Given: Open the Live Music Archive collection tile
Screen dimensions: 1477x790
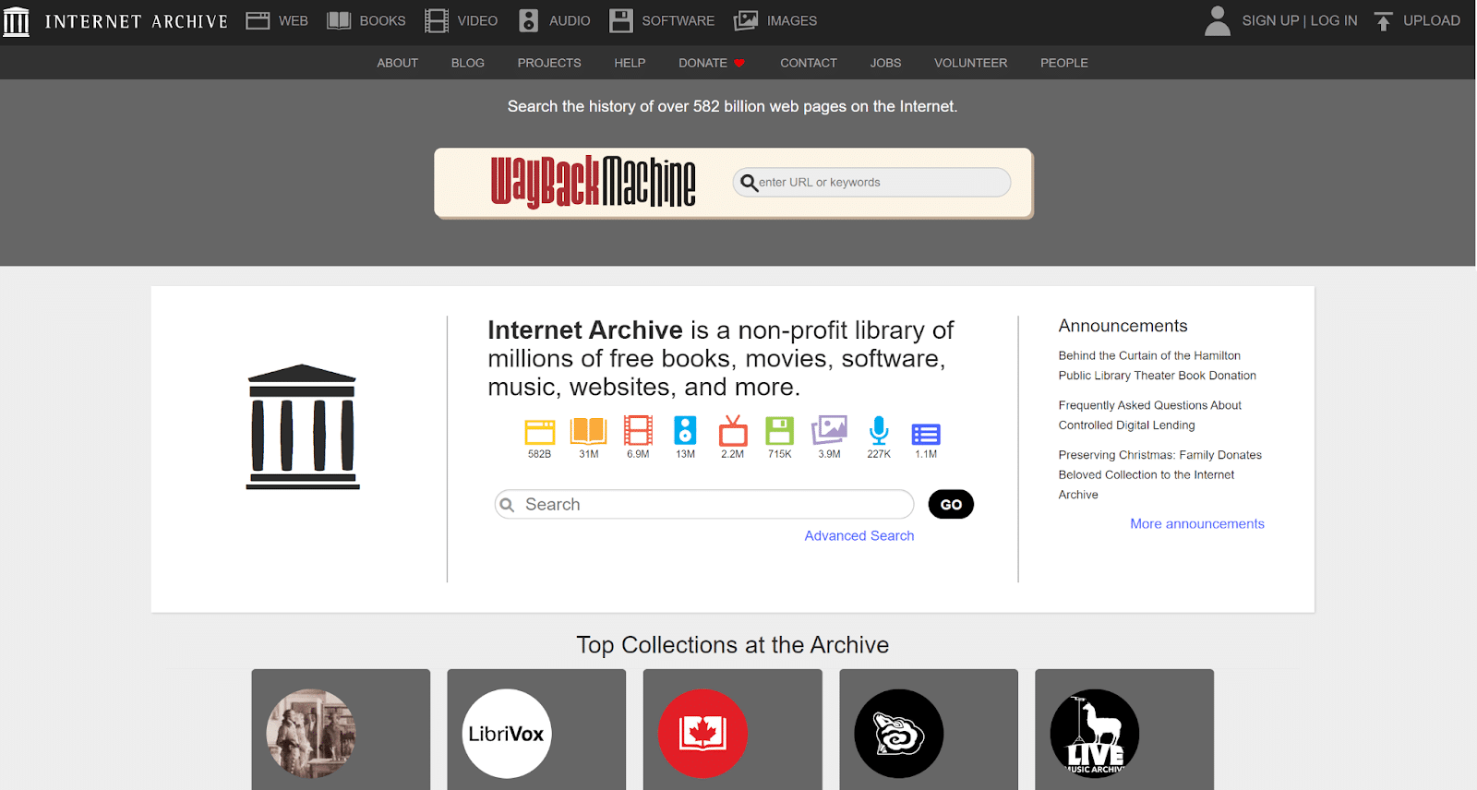Looking at the screenshot, I should [x=1124, y=729].
